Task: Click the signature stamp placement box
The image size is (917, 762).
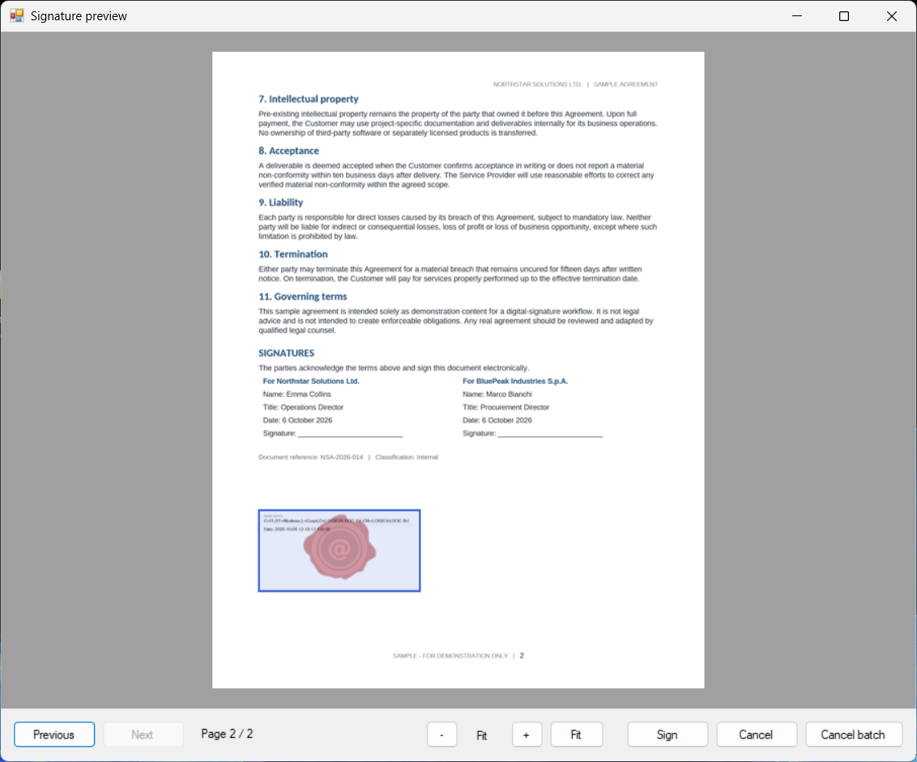Action: [x=339, y=551]
